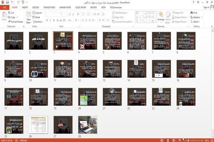
Task: Open the FILE tab
Action: pos(5,7)
